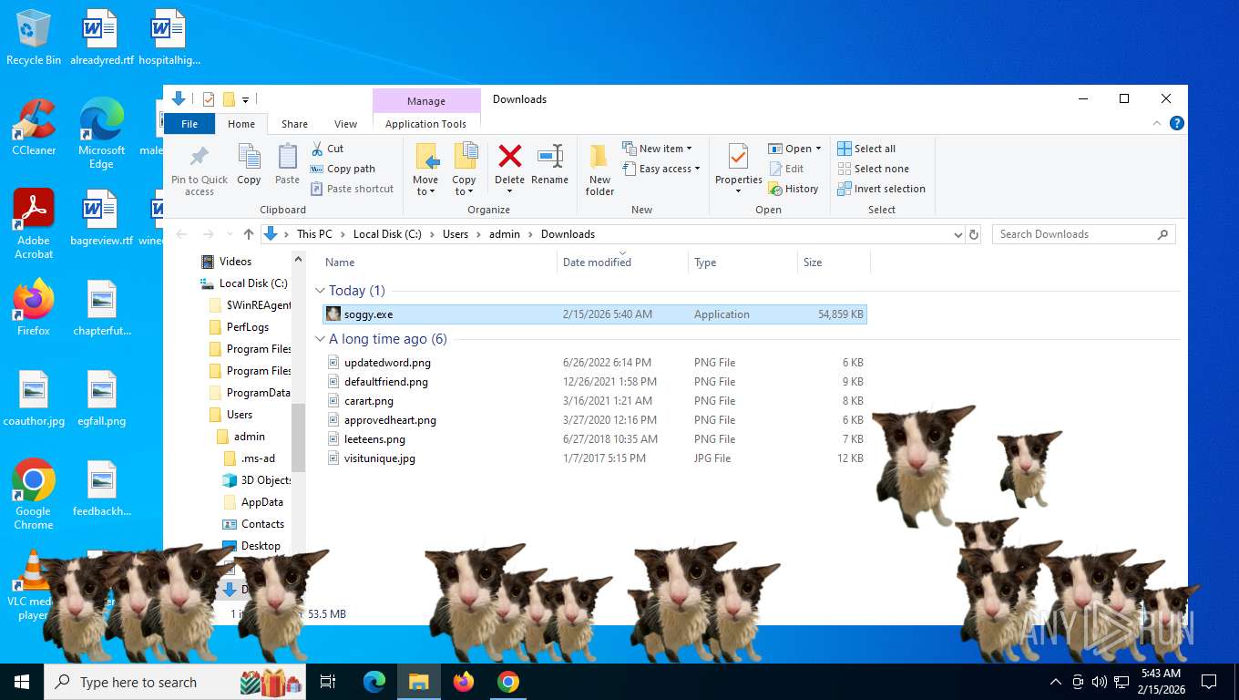Select the defaultfriend.png file
The width and height of the screenshot is (1239, 700).
[x=595, y=382]
